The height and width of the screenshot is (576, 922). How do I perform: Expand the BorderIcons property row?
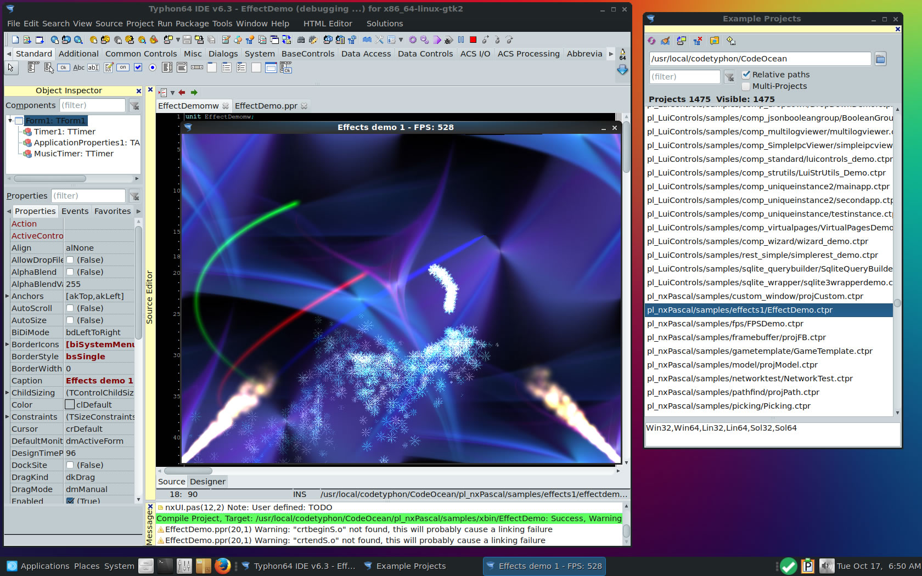(7, 345)
